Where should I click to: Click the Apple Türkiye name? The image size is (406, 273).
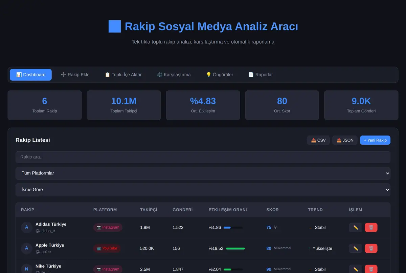(x=50, y=245)
